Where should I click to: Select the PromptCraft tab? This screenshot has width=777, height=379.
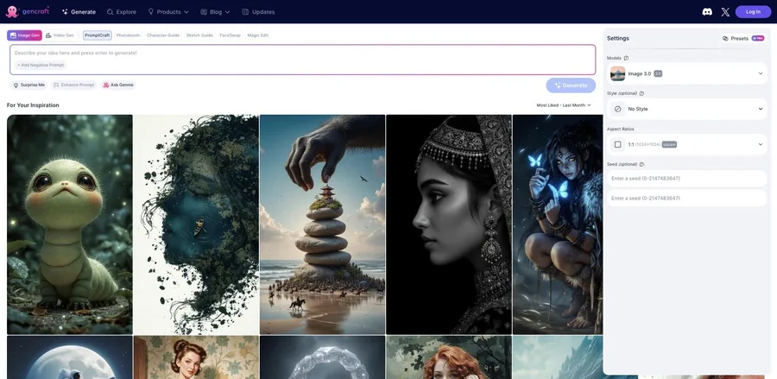click(x=97, y=35)
